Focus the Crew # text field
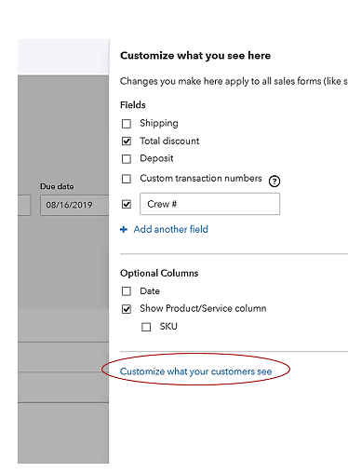 tap(209, 204)
